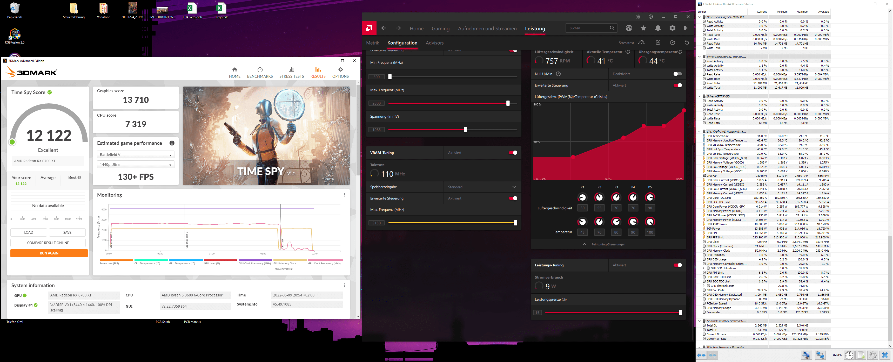Click COMPARE RESULT ONLINE button
The image size is (893, 362).
click(48, 243)
